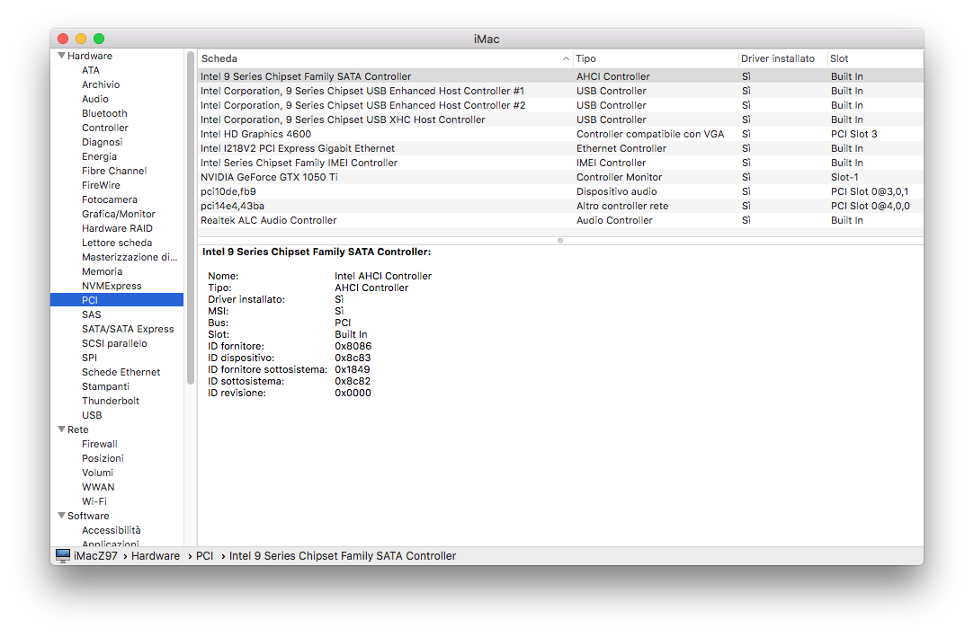Select Memoria in the sidebar
The width and height of the screenshot is (974, 637).
[x=102, y=271]
